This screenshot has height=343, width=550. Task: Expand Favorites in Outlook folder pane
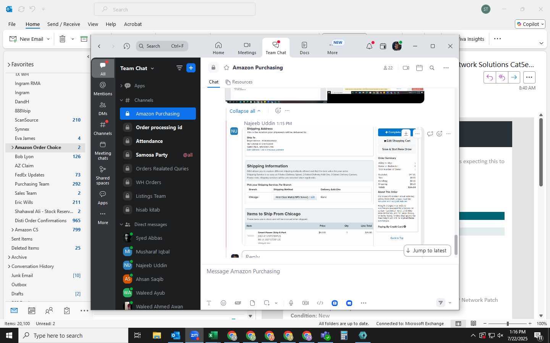point(9,65)
